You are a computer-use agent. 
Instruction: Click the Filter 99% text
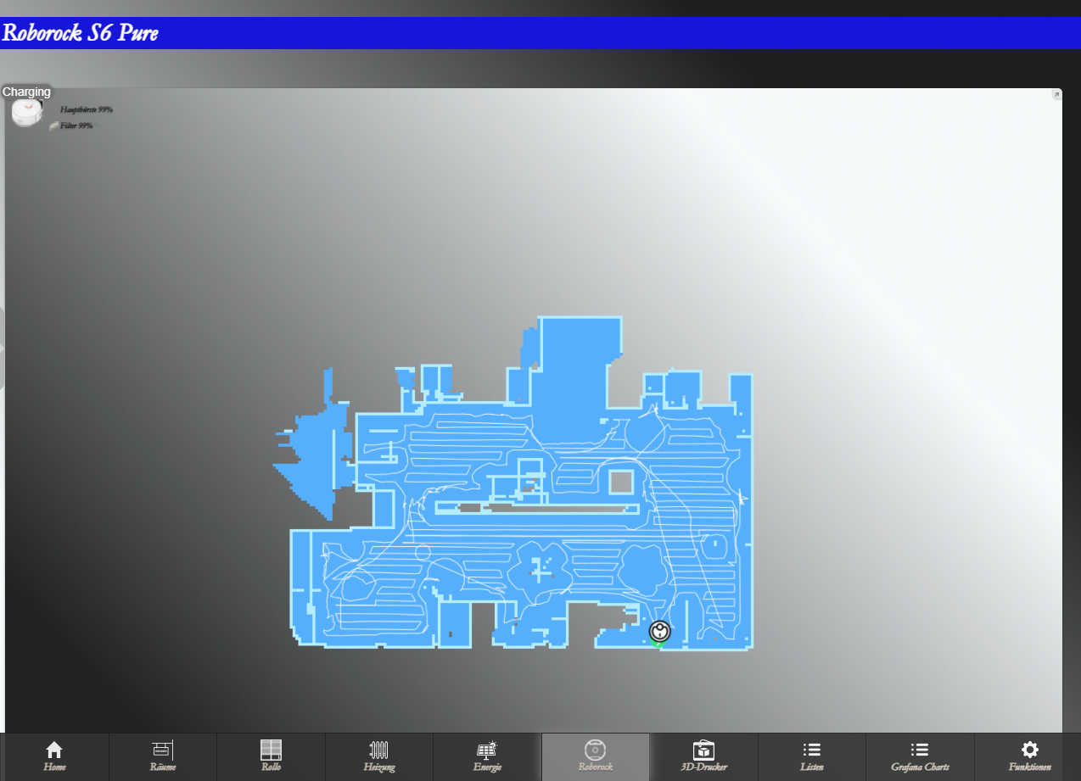[x=76, y=126]
